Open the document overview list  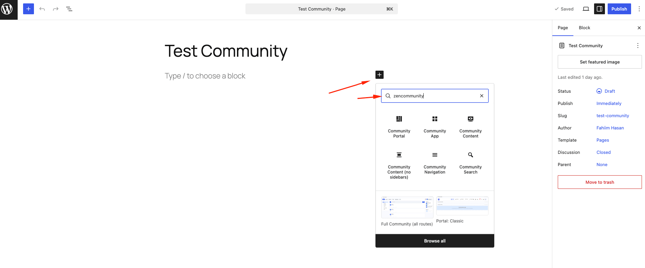pos(69,9)
